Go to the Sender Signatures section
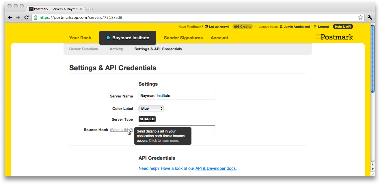This screenshot has width=380, height=184. click(183, 38)
